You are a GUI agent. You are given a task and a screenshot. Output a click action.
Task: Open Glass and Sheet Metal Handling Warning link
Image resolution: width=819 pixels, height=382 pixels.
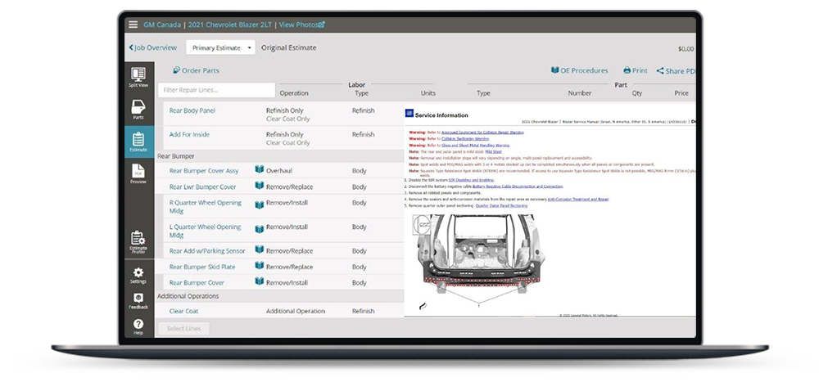tap(475, 145)
